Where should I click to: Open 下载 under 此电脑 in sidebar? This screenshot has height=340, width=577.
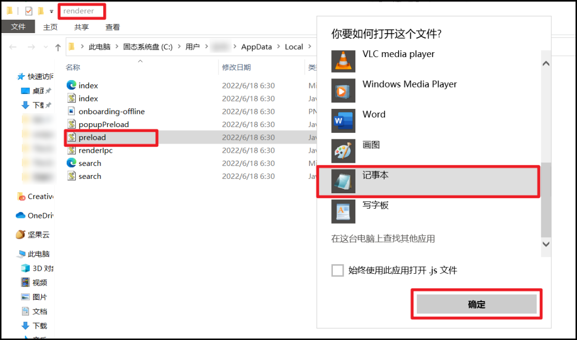pos(40,326)
